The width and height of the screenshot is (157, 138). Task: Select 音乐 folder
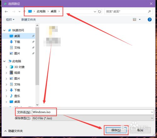pyautogui.click(x=17, y=96)
